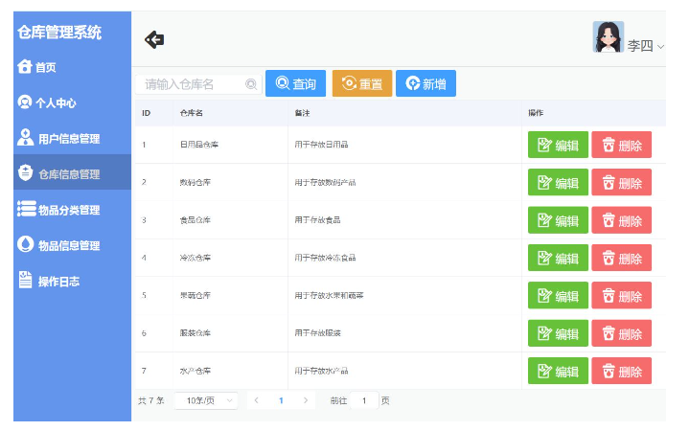Delete the 数码仓库 row
690x431 pixels.
click(621, 182)
